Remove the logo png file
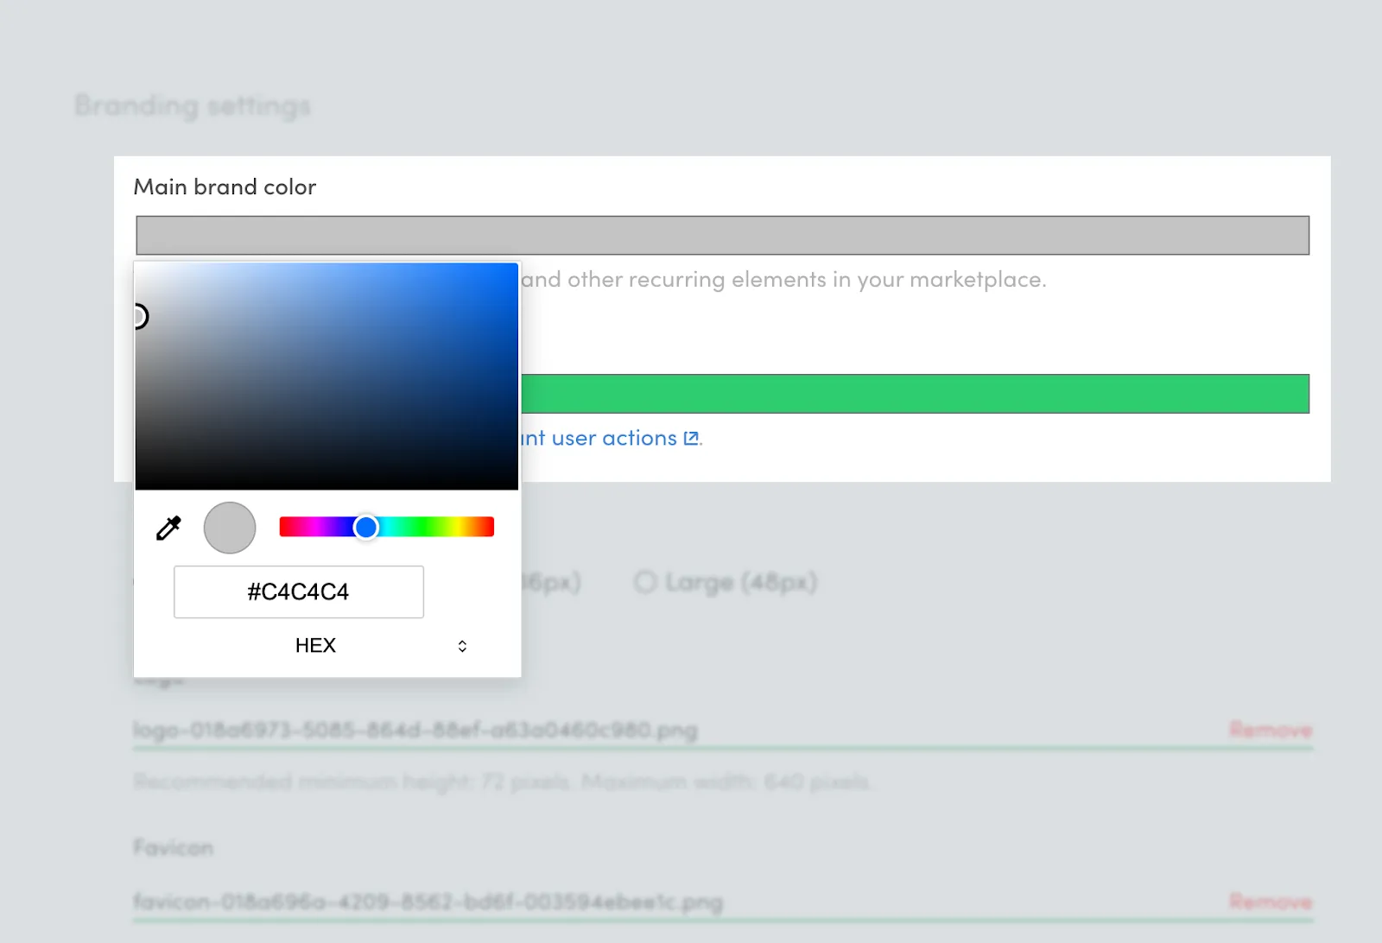The width and height of the screenshot is (1382, 943). click(x=1271, y=731)
